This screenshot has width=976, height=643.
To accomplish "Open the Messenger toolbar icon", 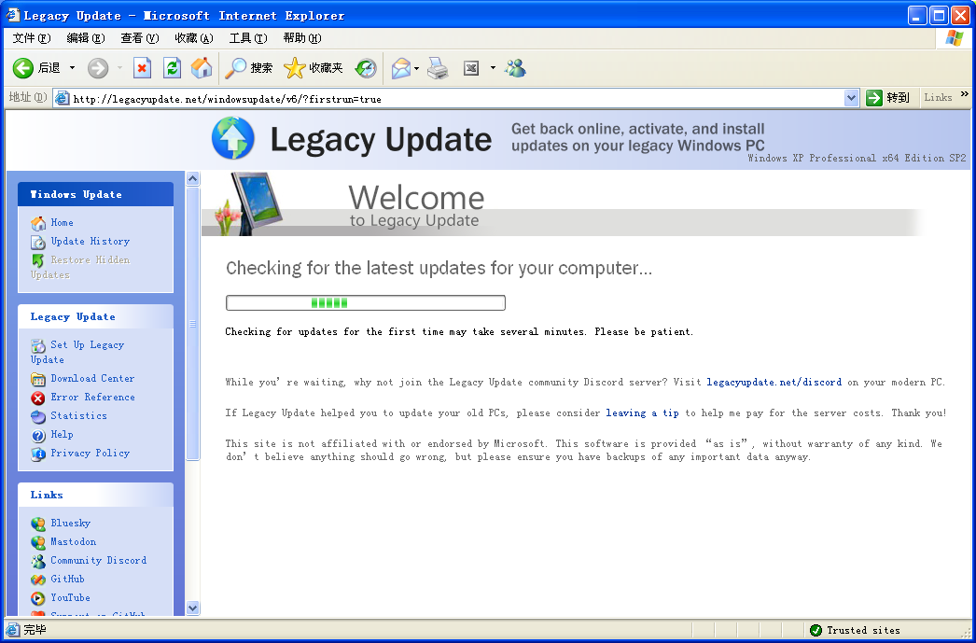I will click(x=515, y=68).
